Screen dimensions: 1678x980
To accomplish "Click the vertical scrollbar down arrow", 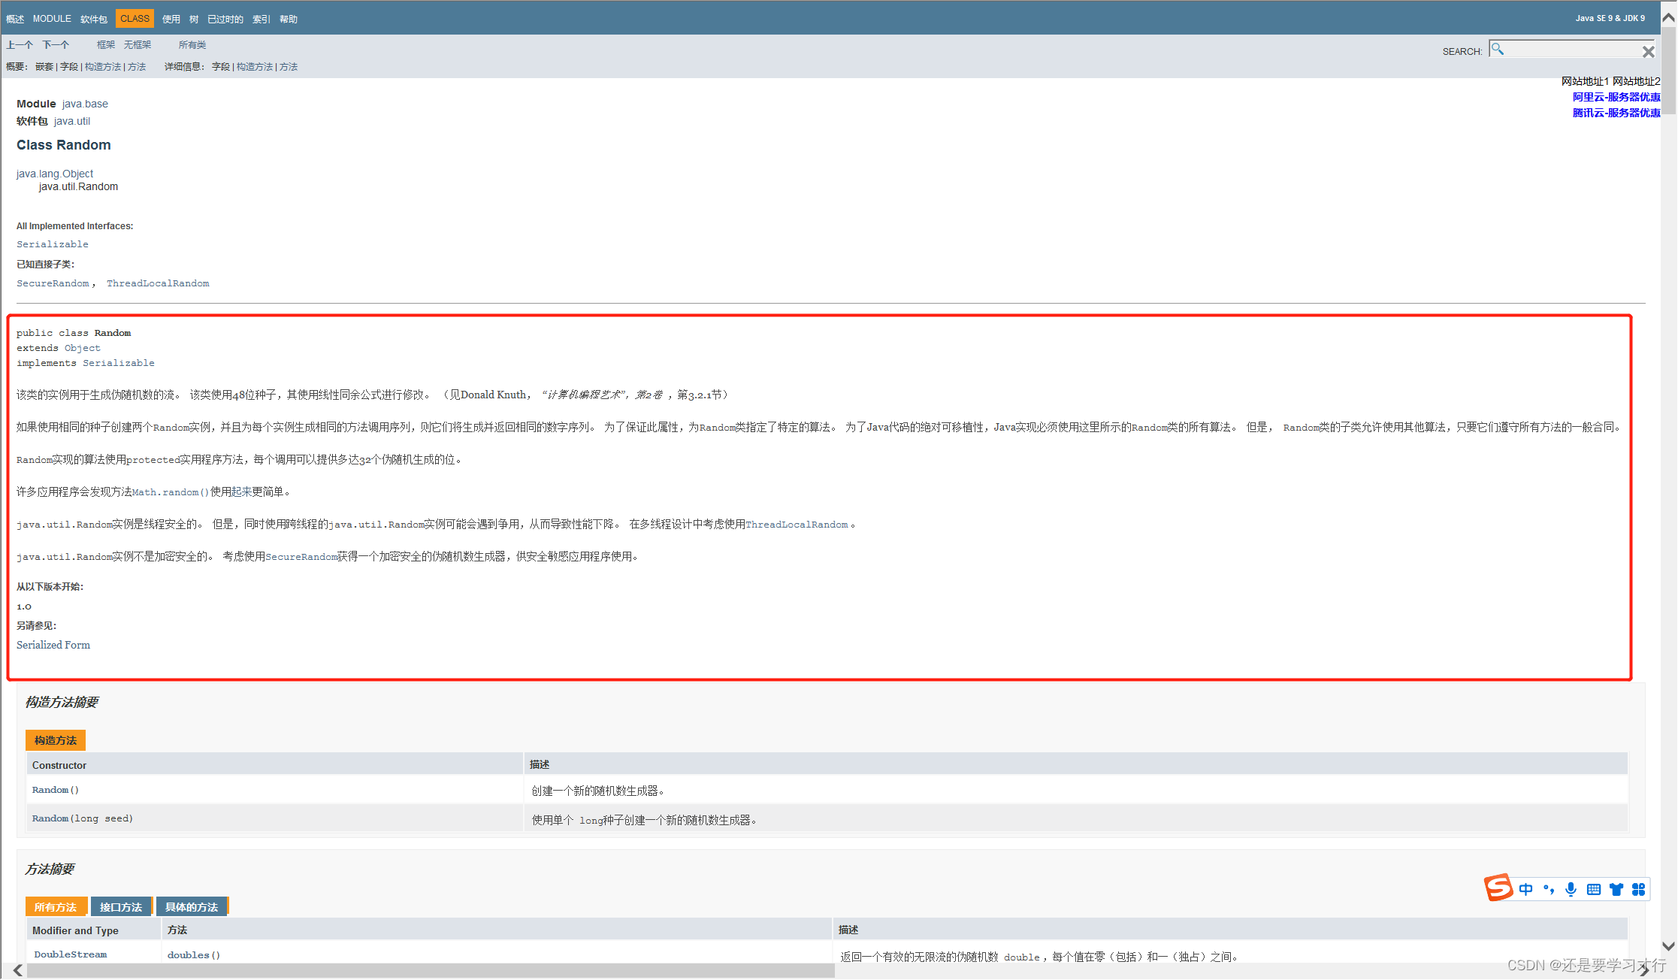I will (x=1668, y=946).
